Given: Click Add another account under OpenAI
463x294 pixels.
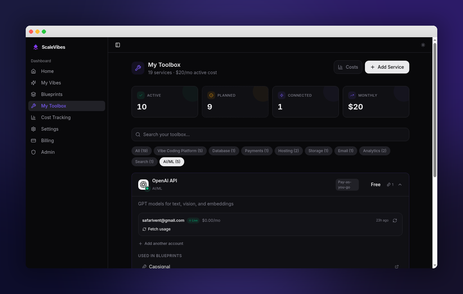Looking at the screenshot, I should click(161, 243).
